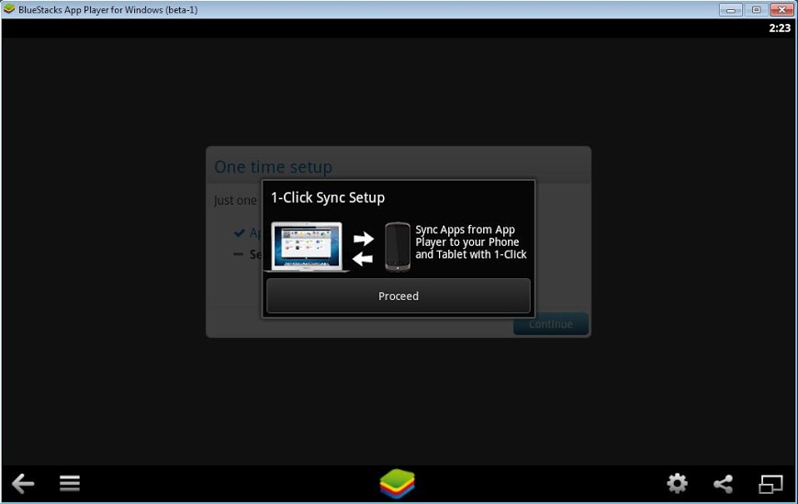Minimize the BlueStacks window
The width and height of the screenshot is (798, 504).
point(730,10)
